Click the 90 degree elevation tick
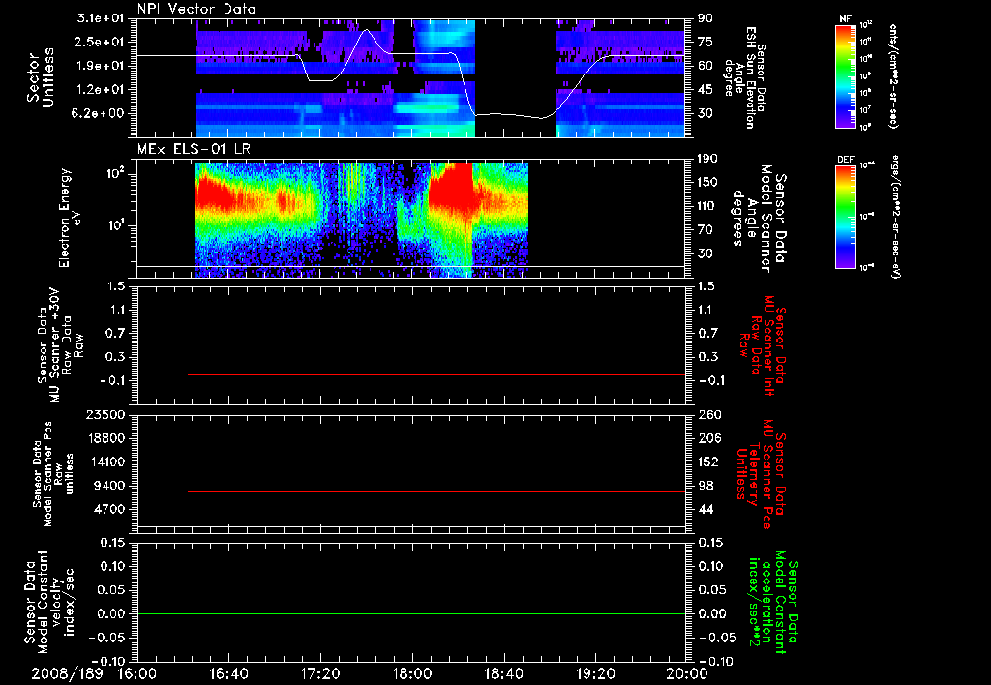 click(x=706, y=18)
